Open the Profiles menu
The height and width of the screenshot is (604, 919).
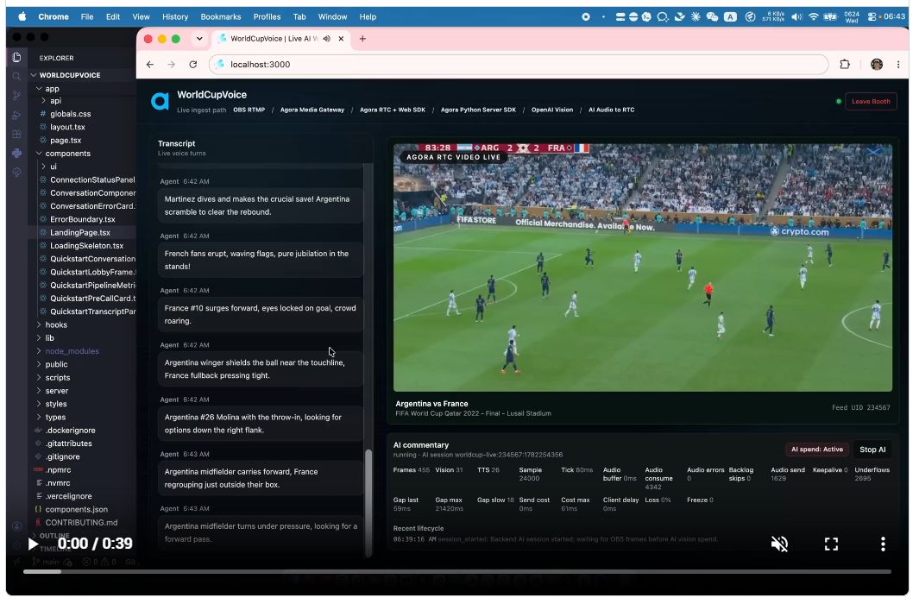tap(267, 16)
